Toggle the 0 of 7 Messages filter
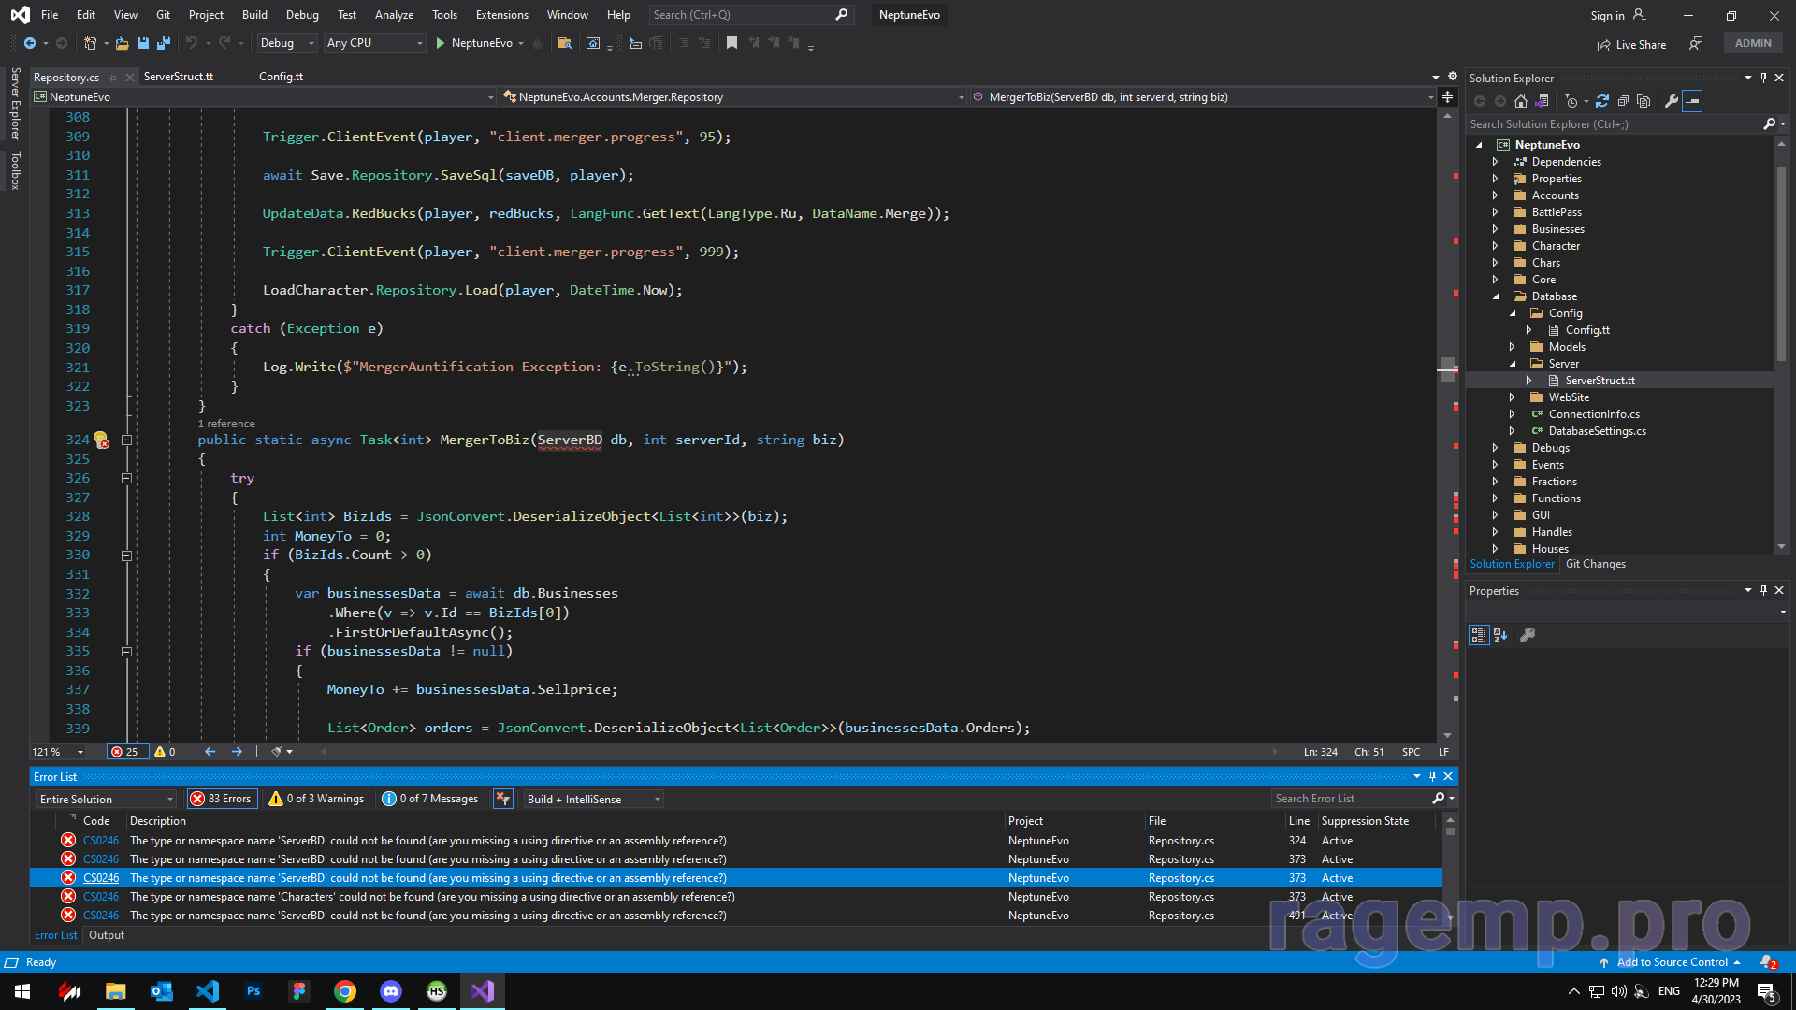The width and height of the screenshot is (1796, 1010). pos(431,799)
